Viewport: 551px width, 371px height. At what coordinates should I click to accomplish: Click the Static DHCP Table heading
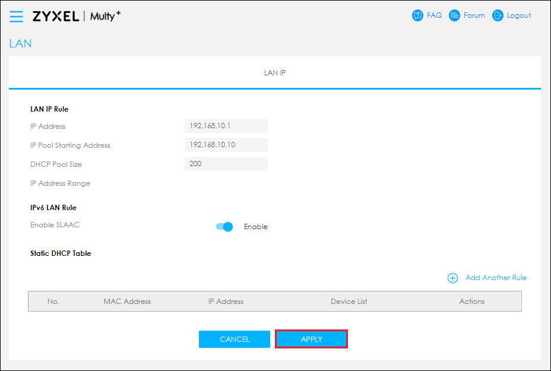[x=61, y=253]
